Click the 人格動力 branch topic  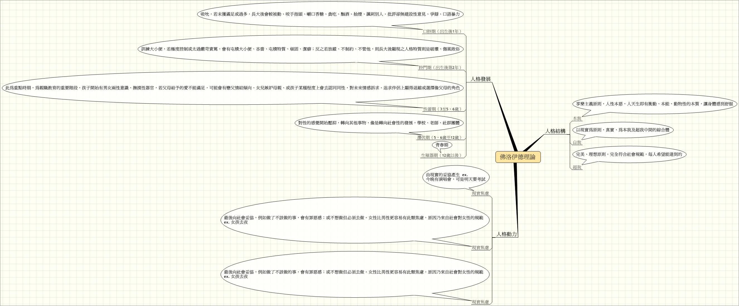pyautogui.click(x=507, y=234)
